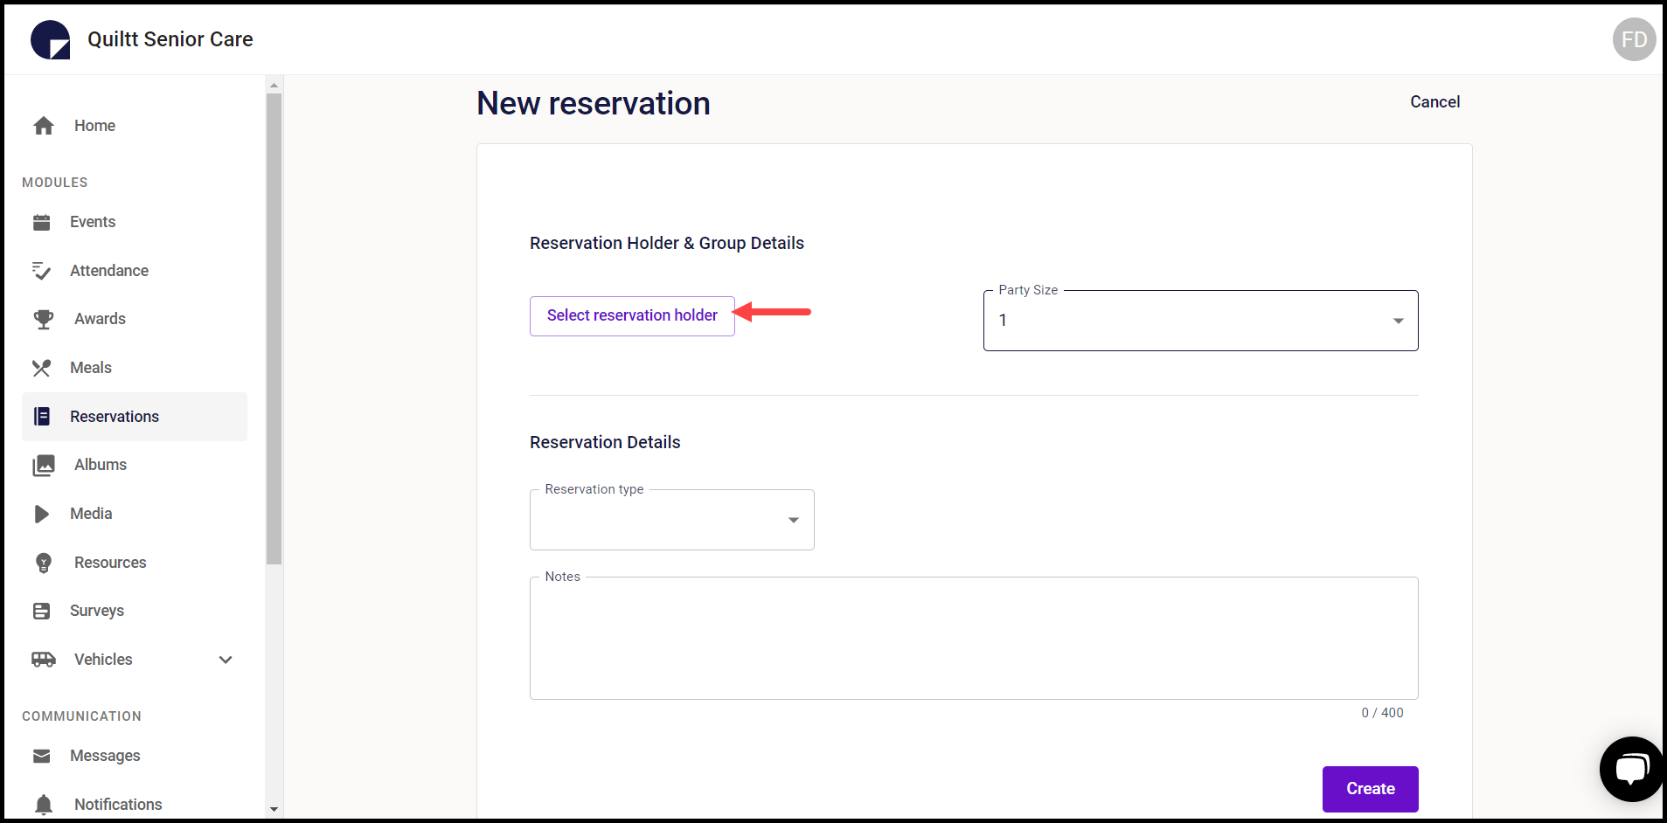Open the FD user avatar menu
Screen dimensions: 1667x823
tap(1634, 39)
